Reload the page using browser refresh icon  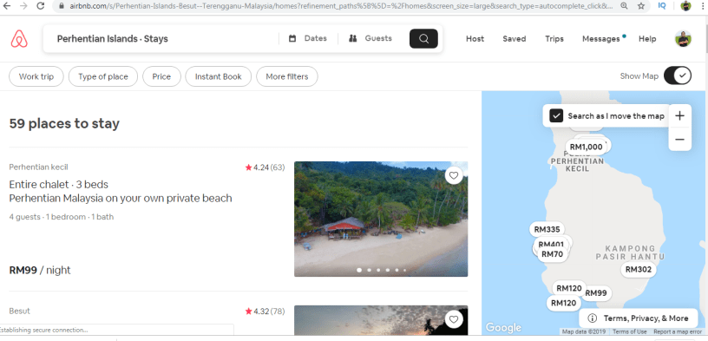(x=41, y=6)
